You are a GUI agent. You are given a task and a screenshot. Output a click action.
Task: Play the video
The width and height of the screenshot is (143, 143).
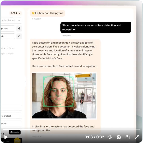[x=6, y=137]
